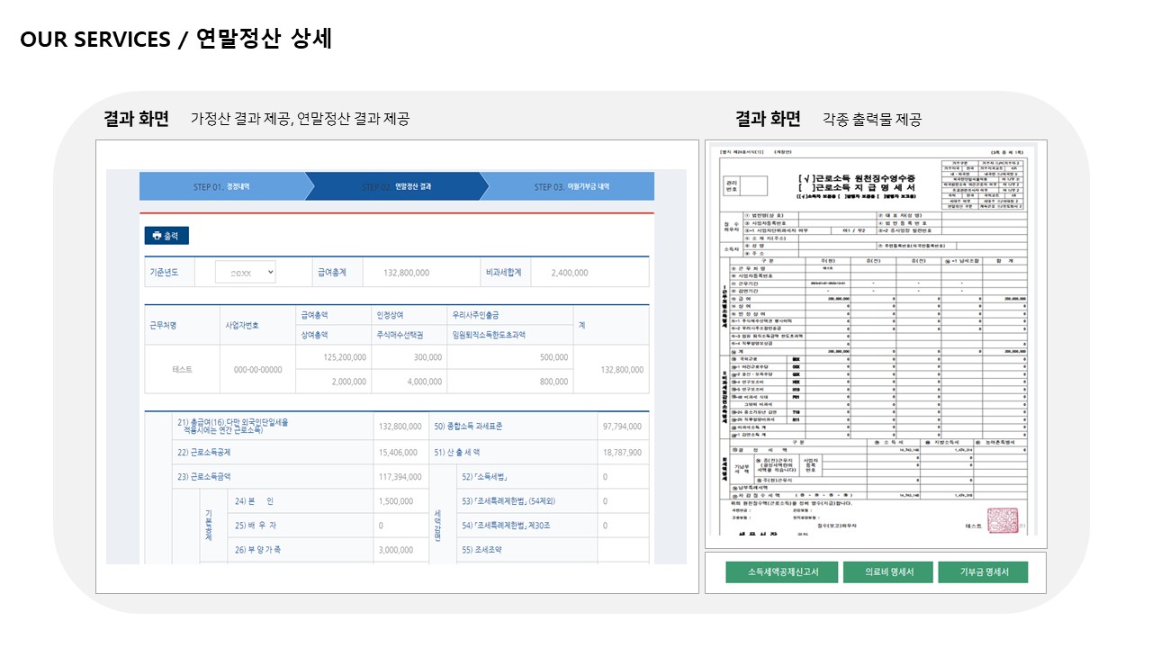Click the 급여총계 total salary field
The height and width of the screenshot is (648, 1152).
[406, 273]
